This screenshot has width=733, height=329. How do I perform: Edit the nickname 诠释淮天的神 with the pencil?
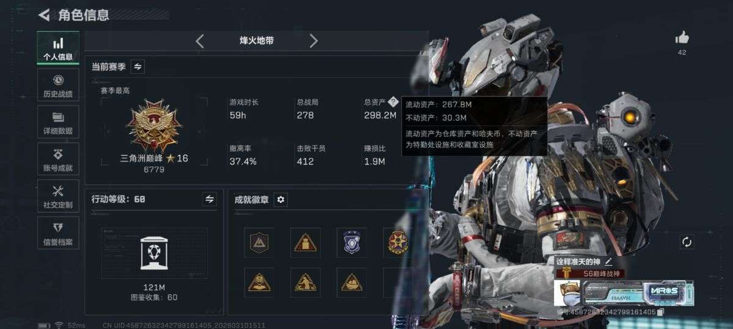(608, 261)
